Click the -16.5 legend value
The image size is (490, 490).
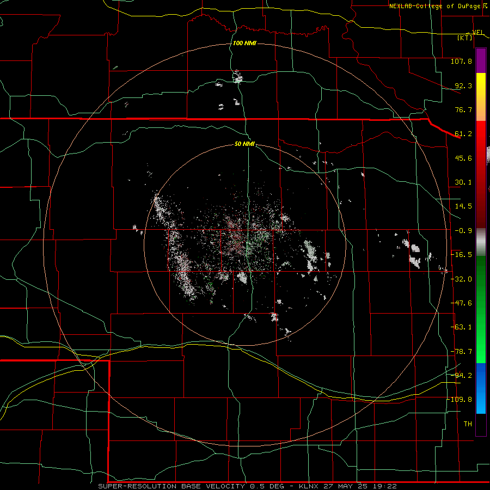point(461,255)
